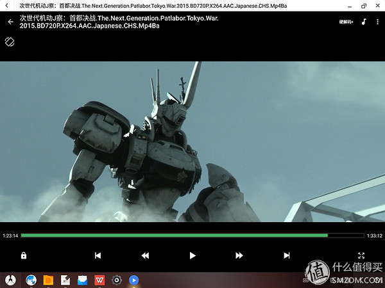Open the launcher icon in taskbar
Screen dimensions: 385x288
pos(10,280)
